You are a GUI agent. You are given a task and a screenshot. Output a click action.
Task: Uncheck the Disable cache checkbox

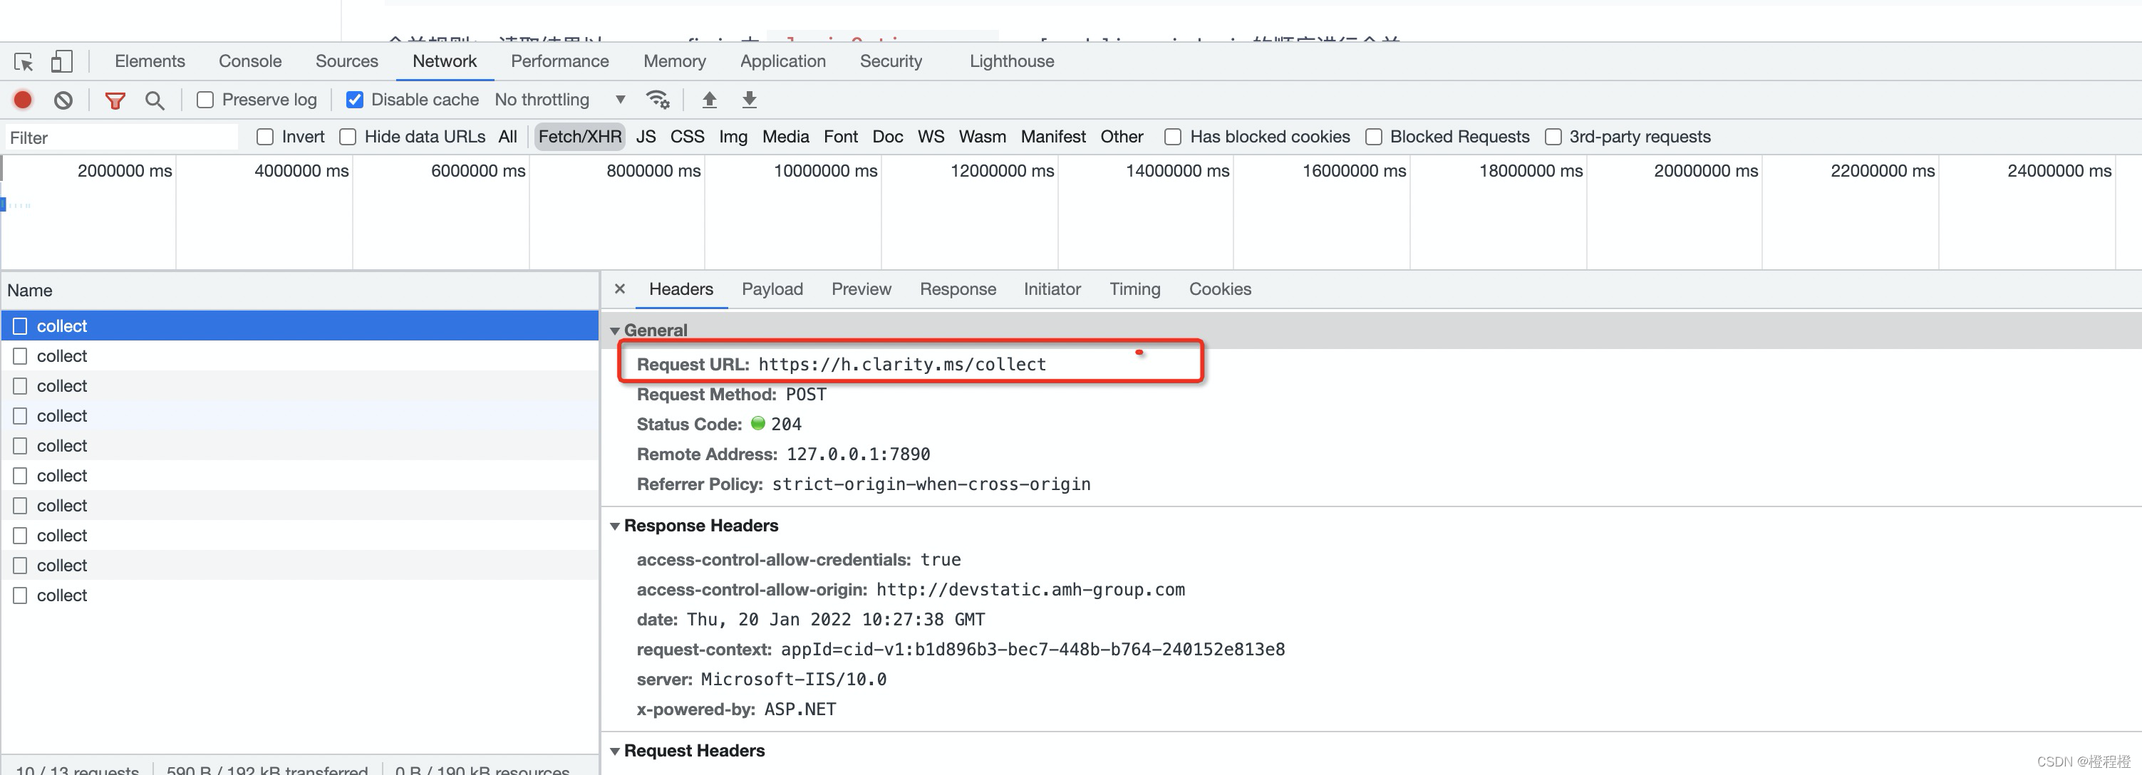tap(354, 100)
